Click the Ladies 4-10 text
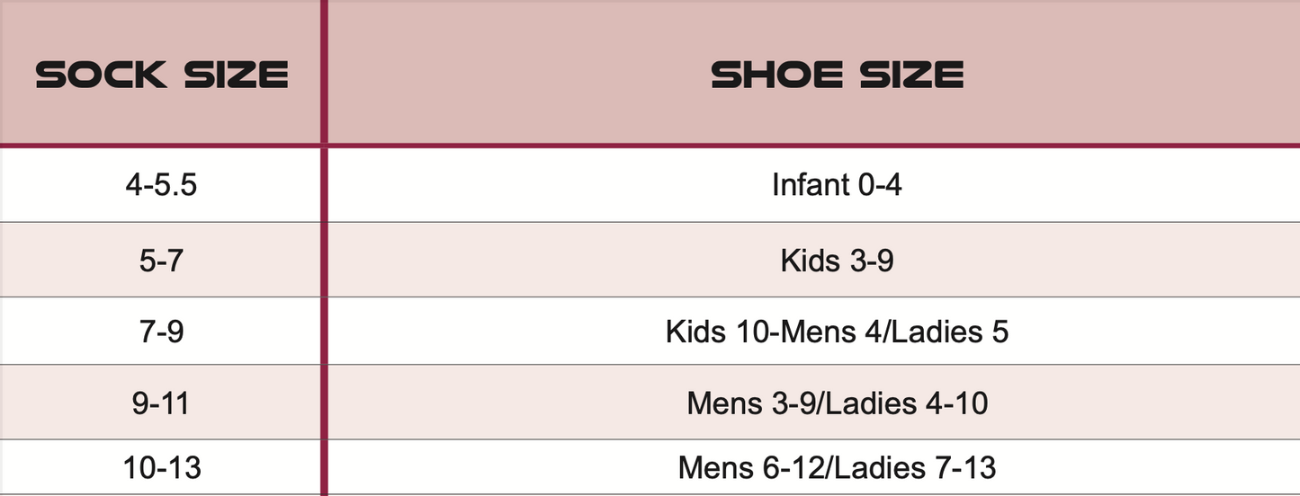1300x496 pixels. (x=906, y=403)
